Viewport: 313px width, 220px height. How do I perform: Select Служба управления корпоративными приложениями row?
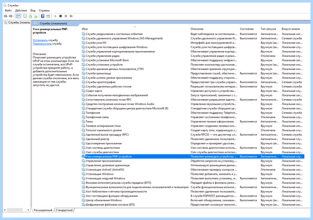click(192, 52)
